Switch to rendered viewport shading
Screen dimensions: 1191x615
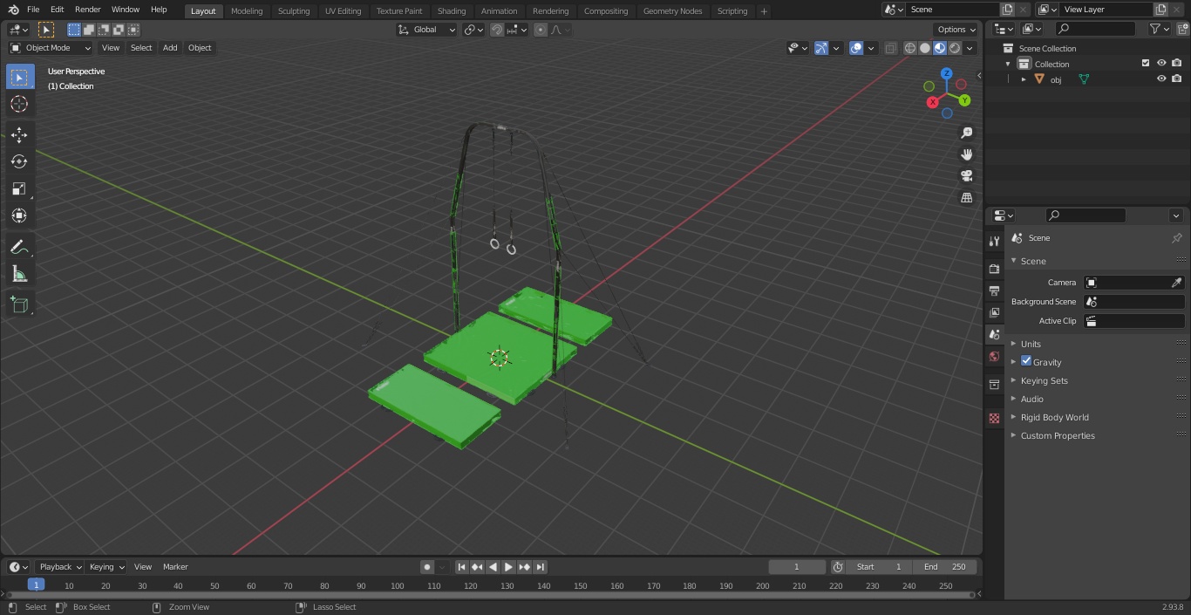click(x=955, y=48)
